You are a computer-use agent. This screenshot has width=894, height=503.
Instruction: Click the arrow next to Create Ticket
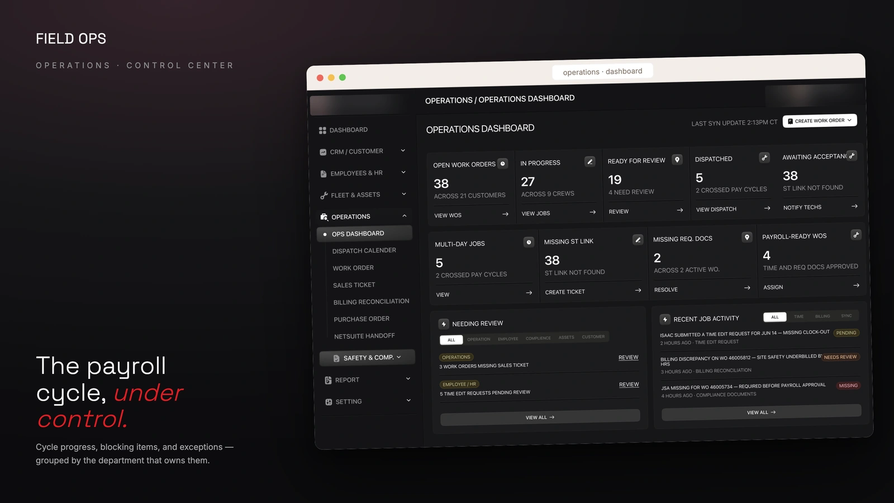[638, 290]
